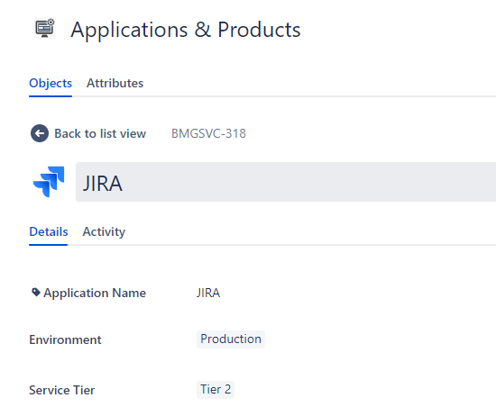Click the Environment attribute label
496x416 pixels.
point(65,339)
